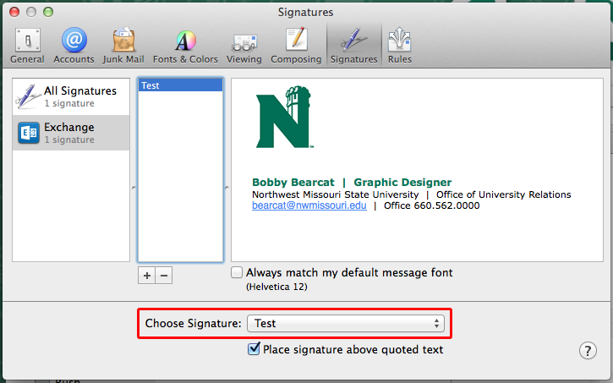
Task: Open Help with the question mark button
Action: pyautogui.click(x=588, y=351)
